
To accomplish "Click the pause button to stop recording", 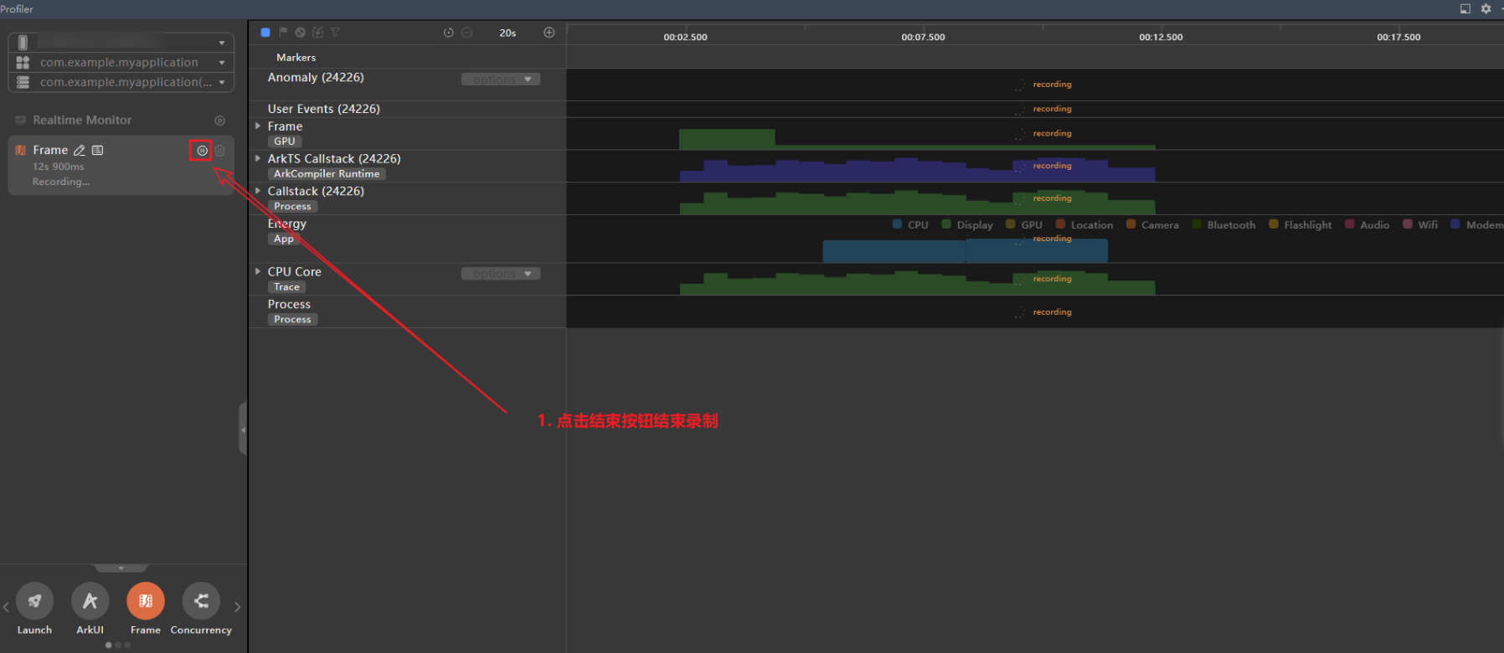I will coord(202,151).
